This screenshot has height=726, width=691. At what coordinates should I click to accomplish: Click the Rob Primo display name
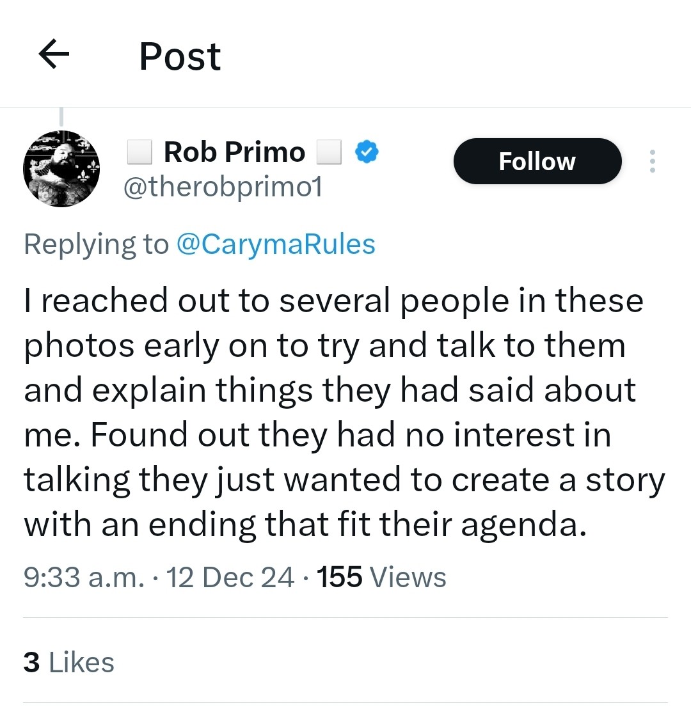pos(234,152)
